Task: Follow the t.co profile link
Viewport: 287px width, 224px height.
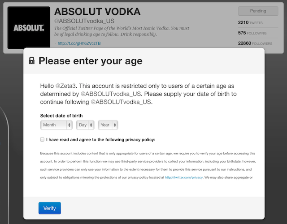Action: pyautogui.click(x=79, y=43)
